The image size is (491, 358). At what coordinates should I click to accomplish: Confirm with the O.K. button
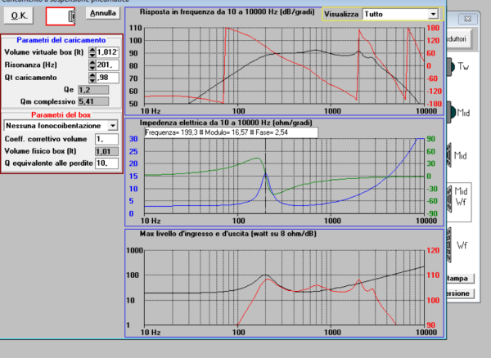point(19,16)
